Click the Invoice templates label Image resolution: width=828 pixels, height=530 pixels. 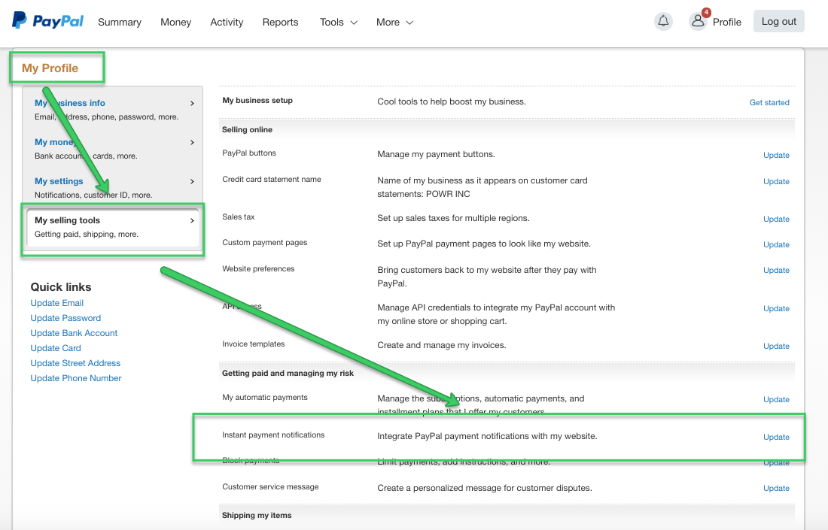click(254, 344)
